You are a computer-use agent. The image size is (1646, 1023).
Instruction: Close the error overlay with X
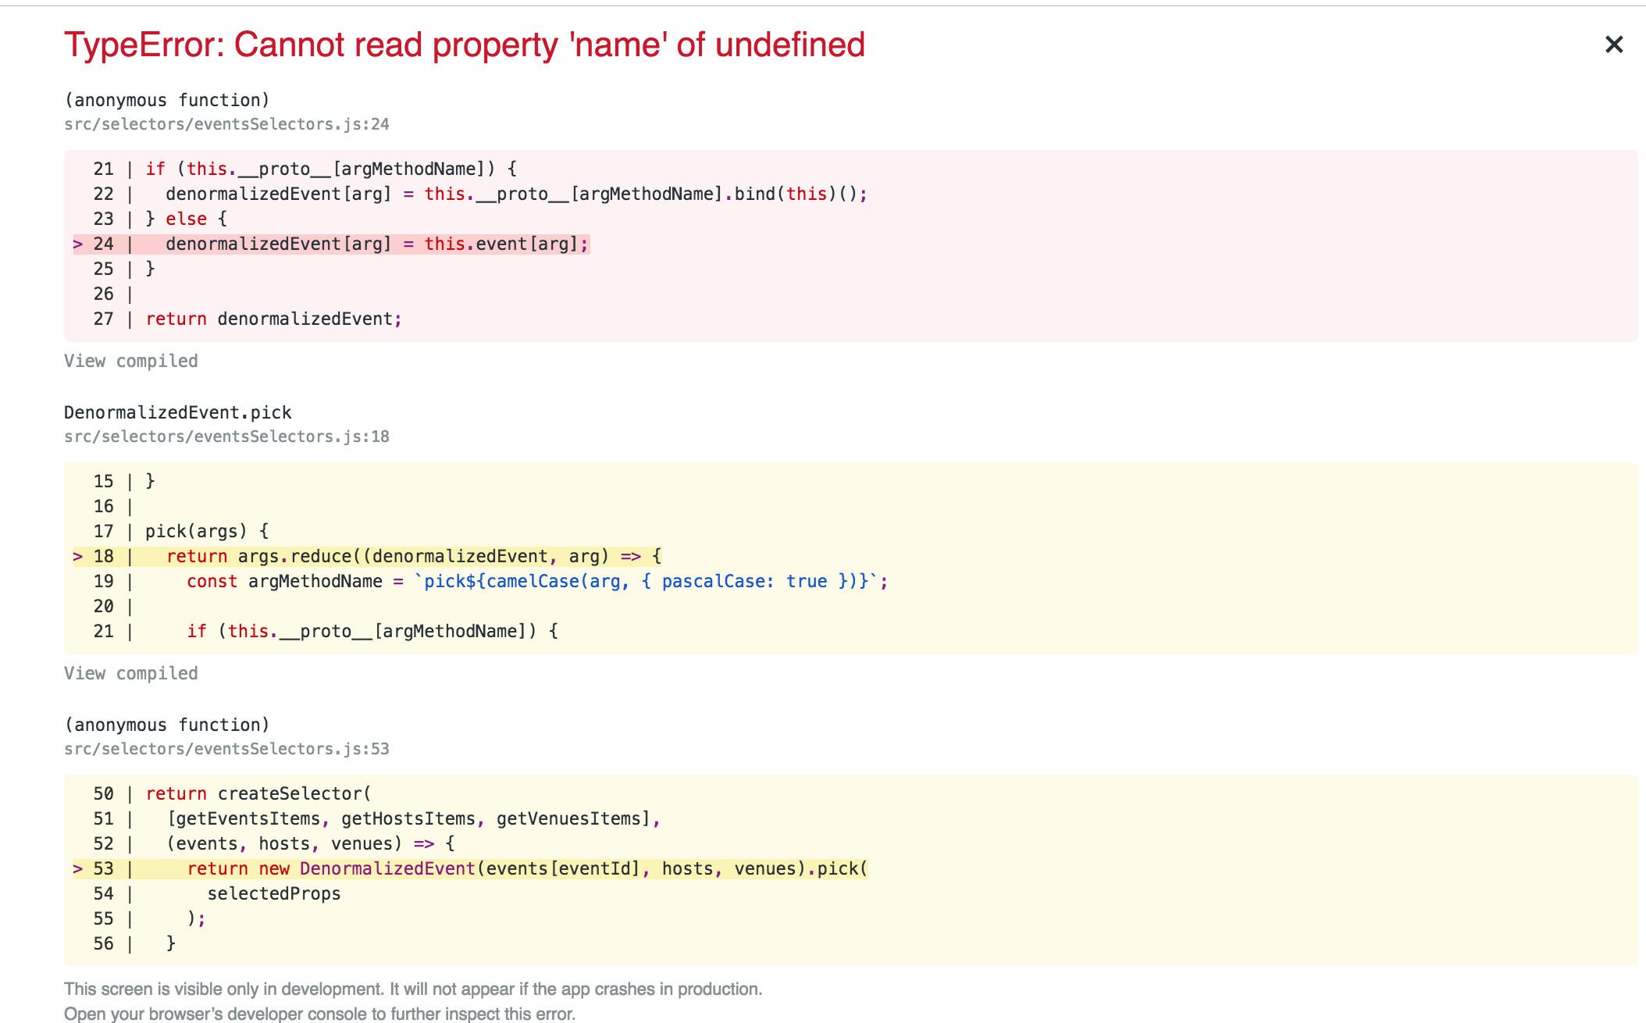pyautogui.click(x=1613, y=45)
